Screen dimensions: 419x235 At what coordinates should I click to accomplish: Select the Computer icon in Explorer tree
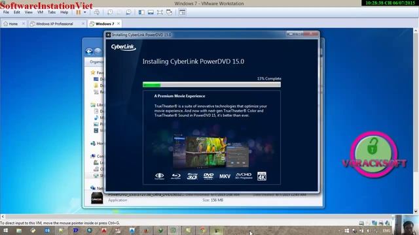pyautogui.click(x=93, y=156)
